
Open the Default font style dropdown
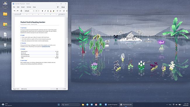[x=29, y=11]
